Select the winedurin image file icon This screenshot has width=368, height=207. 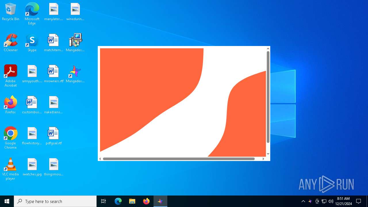pyautogui.click(x=75, y=12)
